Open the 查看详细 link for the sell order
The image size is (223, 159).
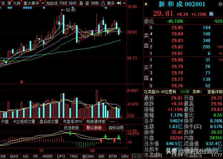tap(215, 92)
